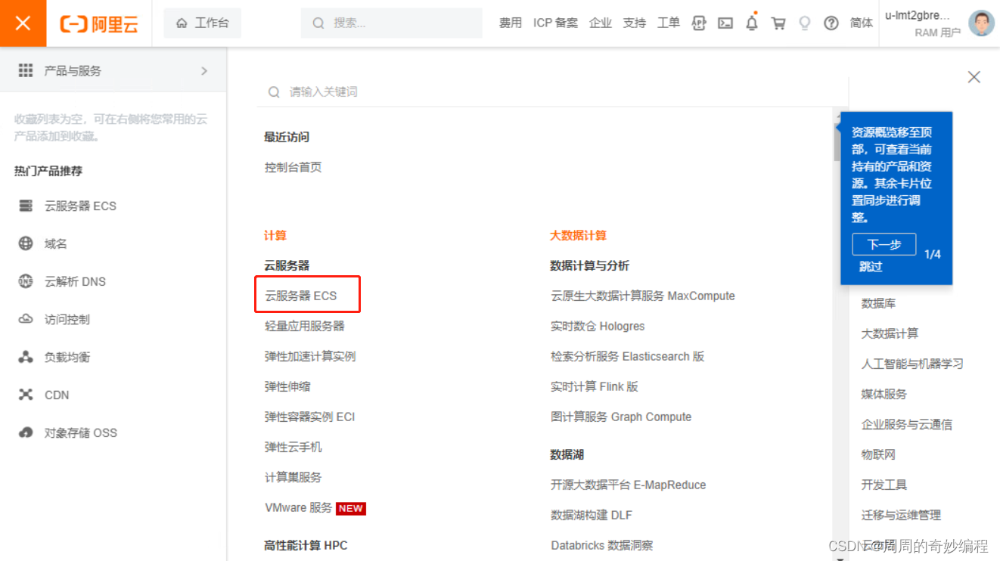Image resolution: width=1000 pixels, height=561 pixels.
Task: Open 实时计算 Flink 版
Action: 595,386
